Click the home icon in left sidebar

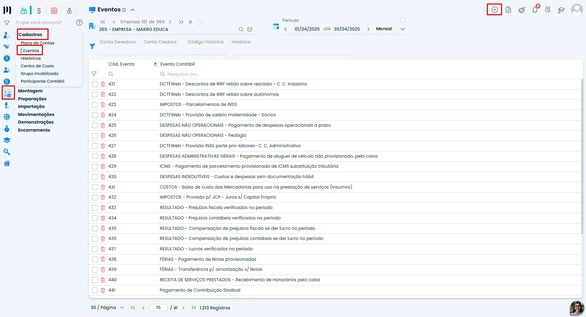[x=7, y=164]
